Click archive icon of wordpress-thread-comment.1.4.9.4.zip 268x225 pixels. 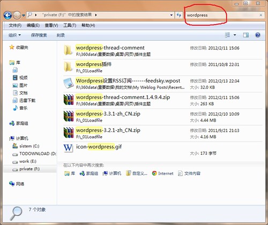(69, 100)
